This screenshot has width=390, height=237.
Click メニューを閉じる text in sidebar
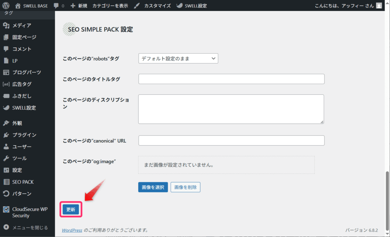[30, 227]
